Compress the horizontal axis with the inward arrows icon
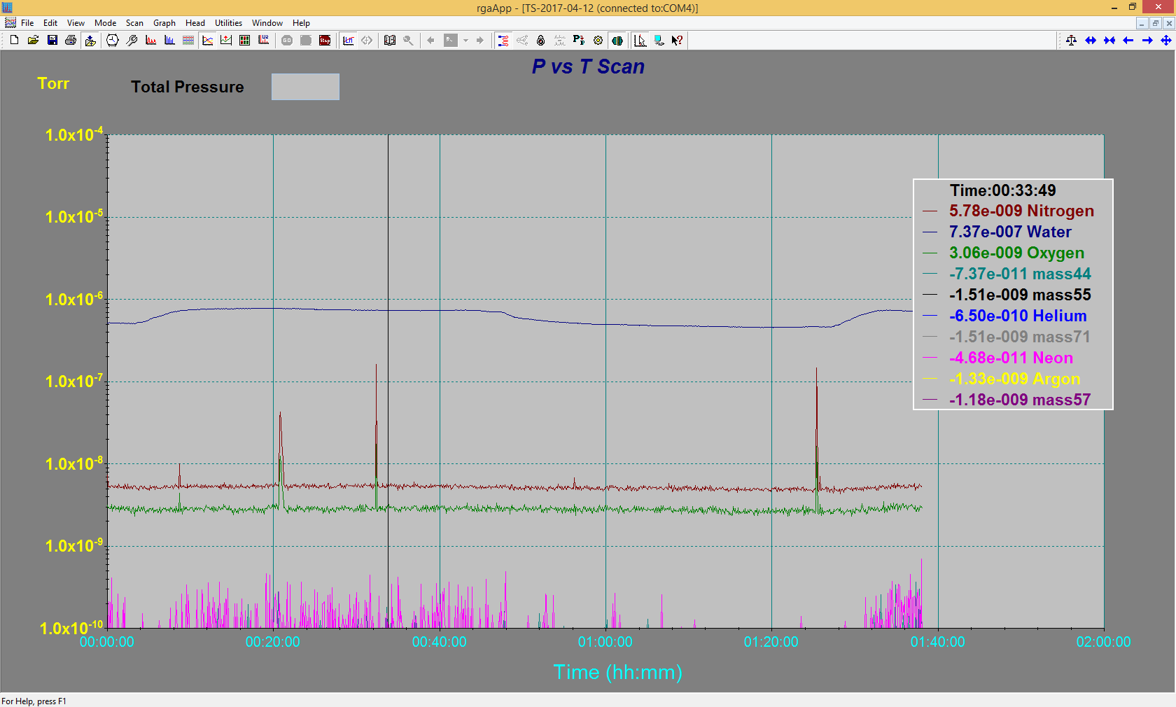The image size is (1176, 707). pyautogui.click(x=1109, y=41)
